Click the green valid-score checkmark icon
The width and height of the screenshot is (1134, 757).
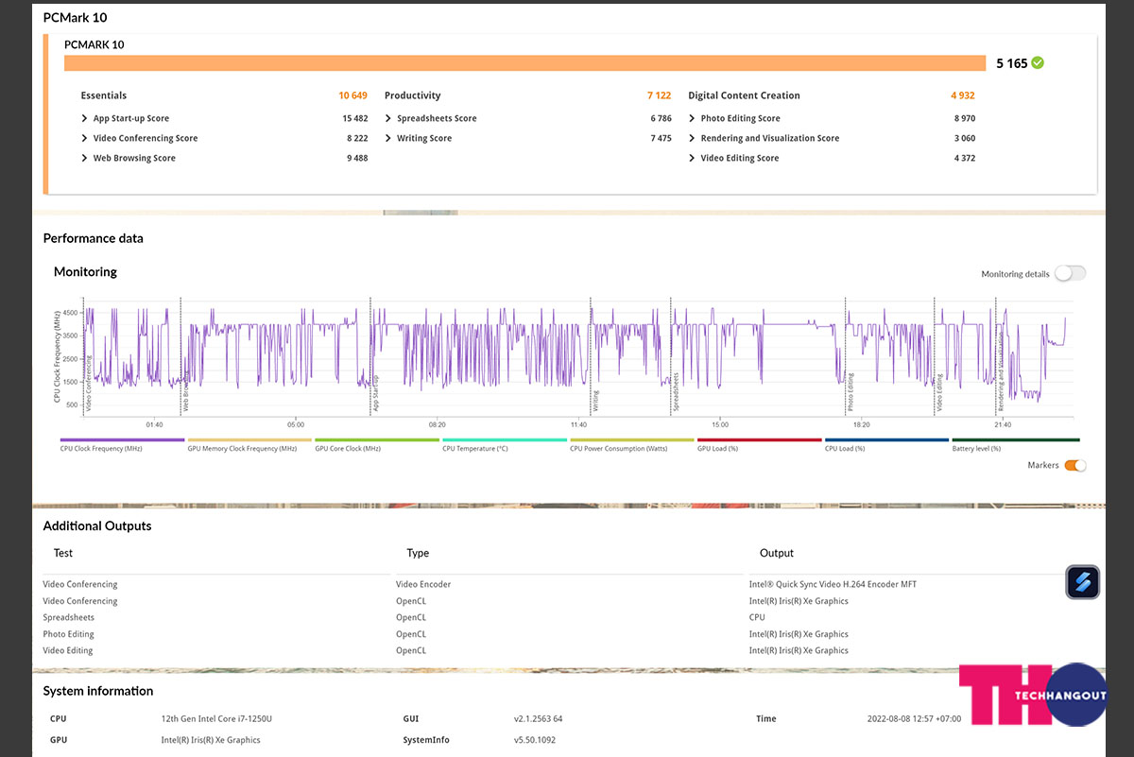[1038, 63]
